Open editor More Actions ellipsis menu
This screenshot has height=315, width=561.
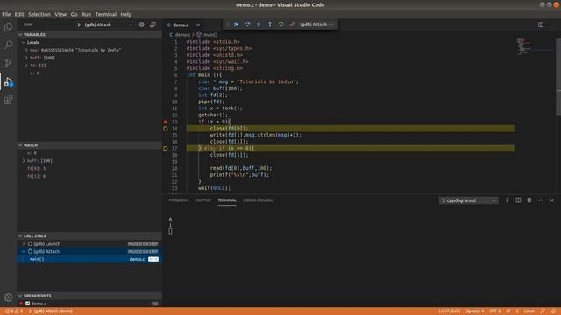click(551, 24)
